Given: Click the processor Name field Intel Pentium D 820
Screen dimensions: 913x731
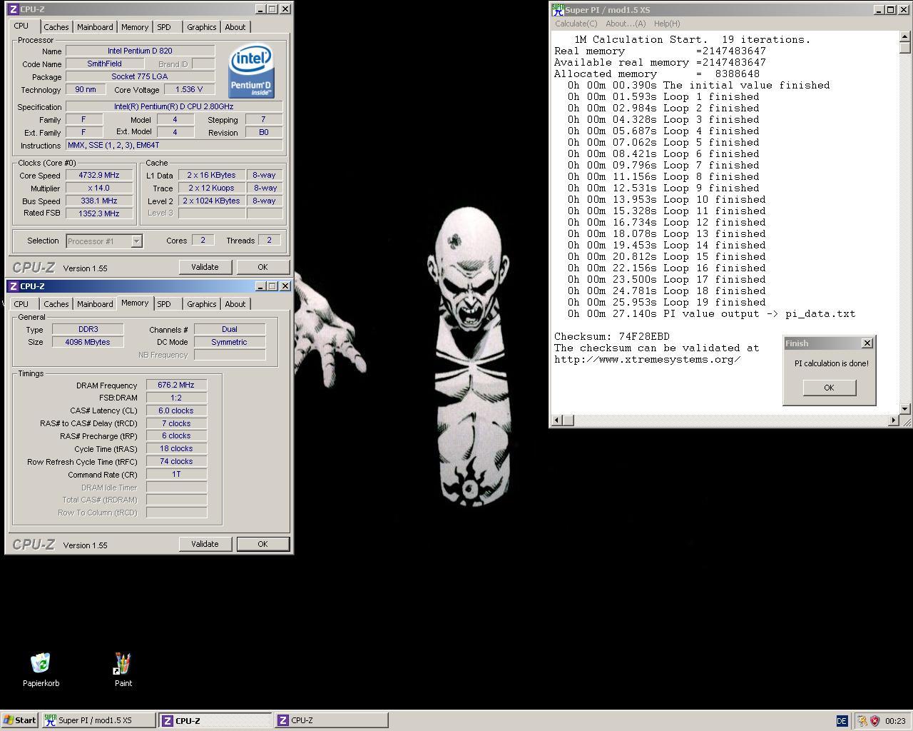Looking at the screenshot, I should coord(140,51).
